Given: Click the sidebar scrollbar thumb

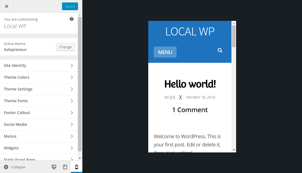Looking at the screenshot, I should [80, 84].
